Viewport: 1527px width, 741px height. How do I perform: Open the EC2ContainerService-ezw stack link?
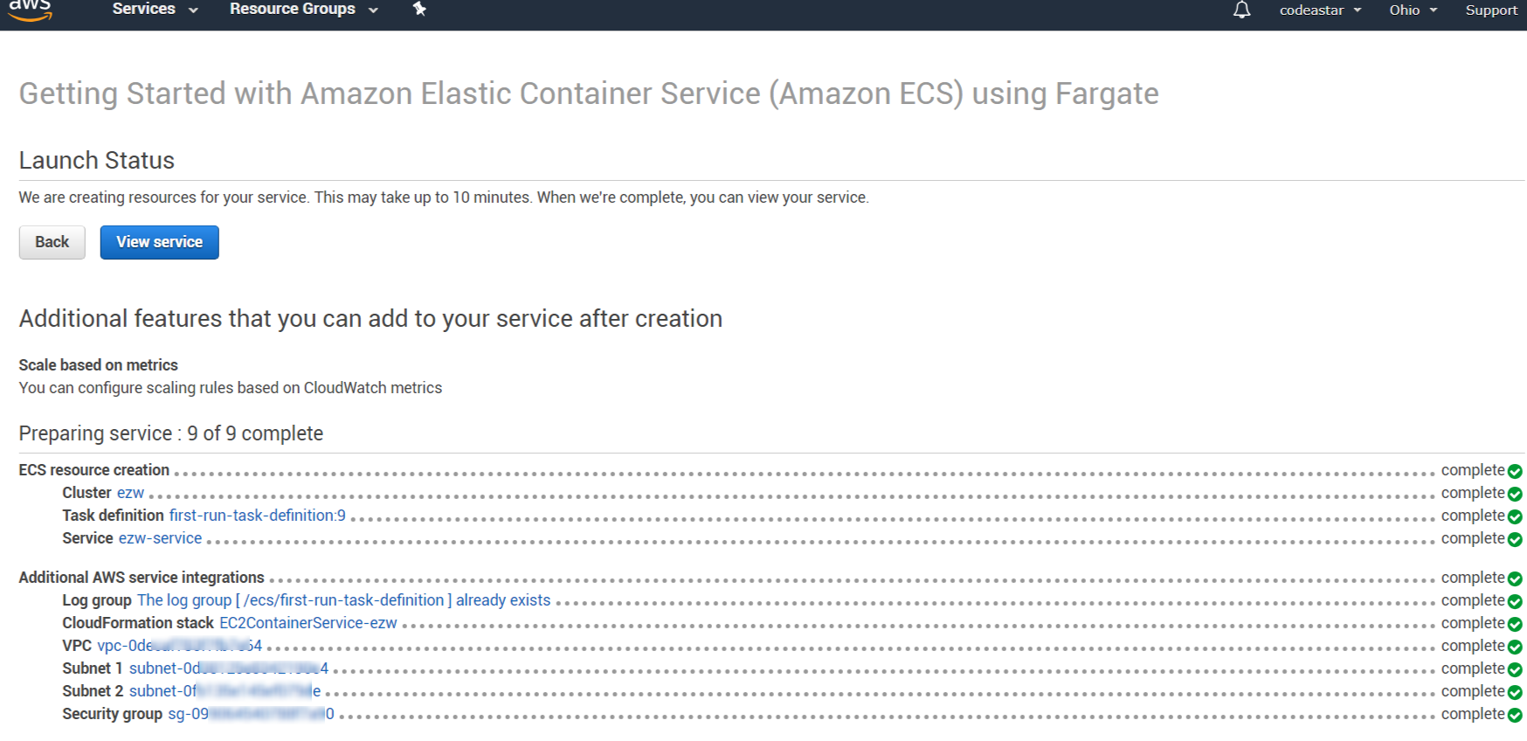pos(307,623)
